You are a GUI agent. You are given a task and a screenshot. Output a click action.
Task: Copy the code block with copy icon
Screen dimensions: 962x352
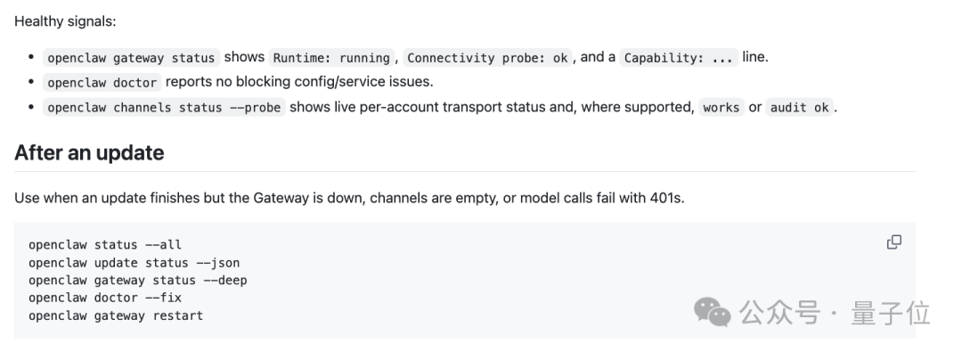[894, 242]
